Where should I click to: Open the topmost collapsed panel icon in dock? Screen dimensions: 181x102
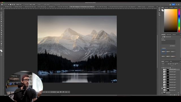160,8
